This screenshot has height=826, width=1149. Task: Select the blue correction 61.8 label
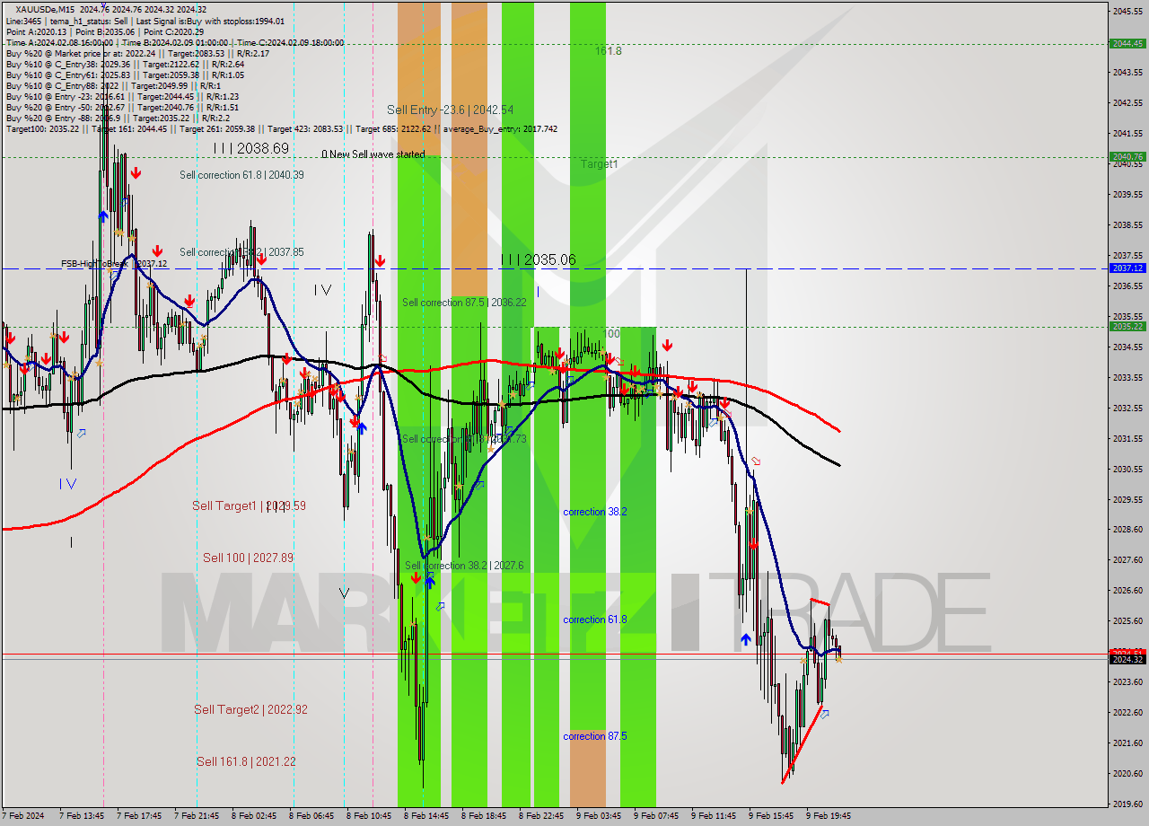(594, 619)
